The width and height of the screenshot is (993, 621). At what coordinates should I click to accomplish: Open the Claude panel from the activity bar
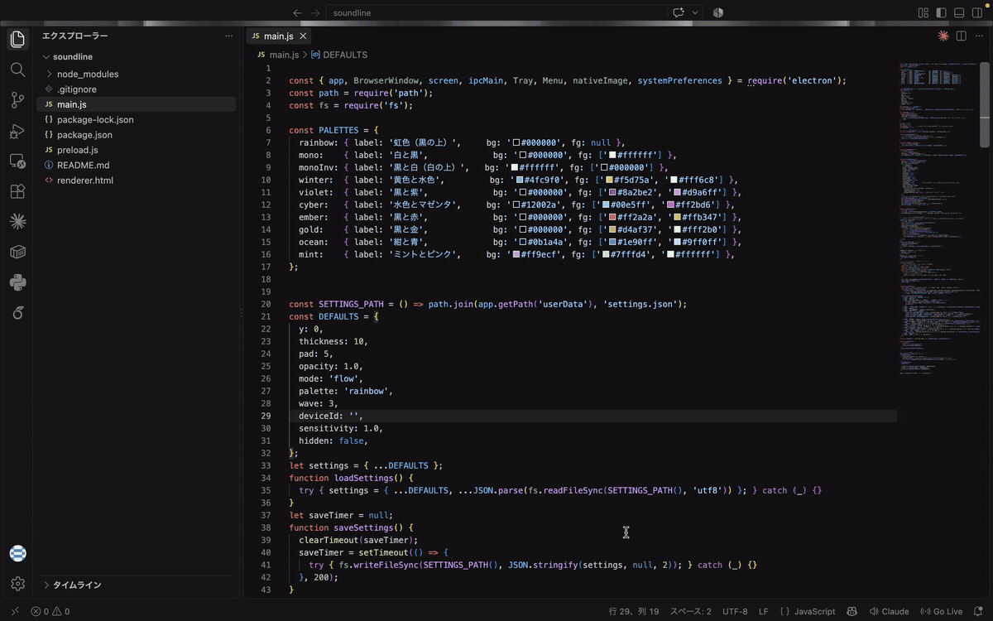tap(17, 221)
